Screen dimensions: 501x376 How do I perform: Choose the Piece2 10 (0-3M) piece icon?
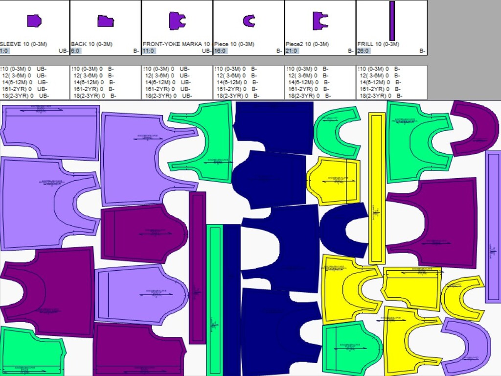(x=320, y=21)
